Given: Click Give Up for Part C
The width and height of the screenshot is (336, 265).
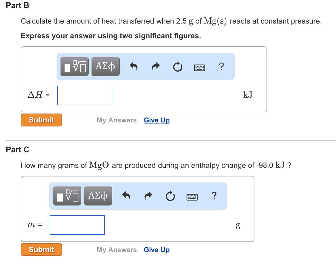Looking at the screenshot, I should [x=157, y=249].
